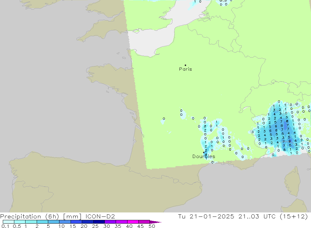Pick the 0.1–0.5 mm lightest cyan legend swatch
Image resolution: width=311 pixels, height=228 pixels.
click(x=8, y=222)
